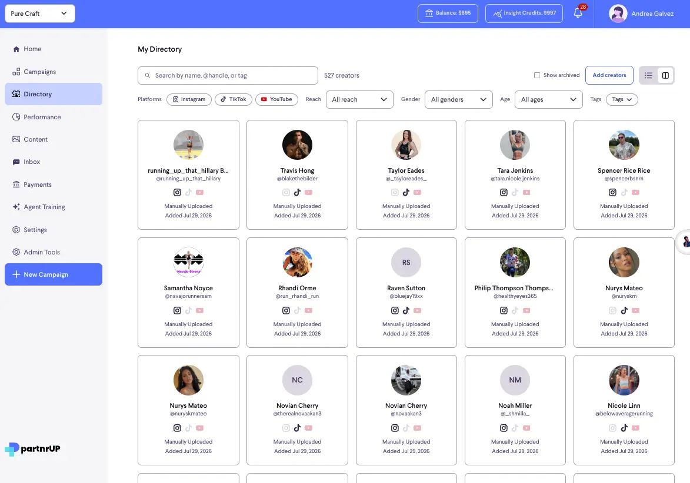Click the Add creators button
The width and height of the screenshot is (690, 483).
pyautogui.click(x=609, y=75)
